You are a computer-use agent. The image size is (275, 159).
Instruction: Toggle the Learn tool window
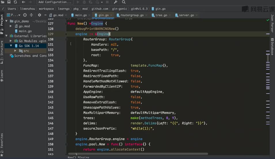(x=2, y=75)
